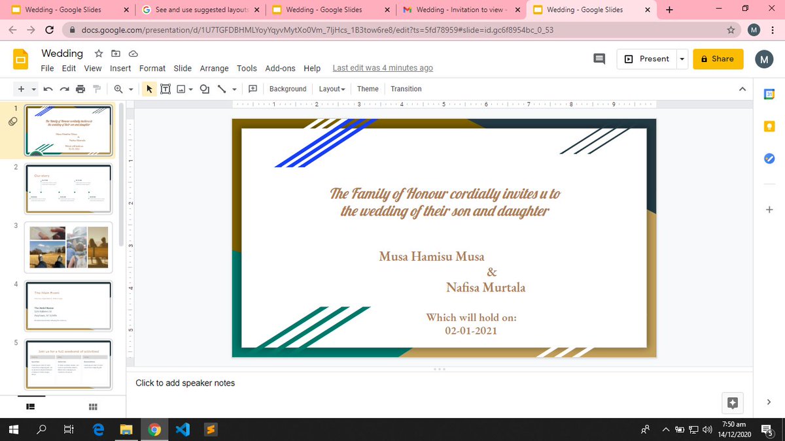Image resolution: width=785 pixels, height=441 pixels.
Task: Select the cursor select tool
Action: point(149,89)
